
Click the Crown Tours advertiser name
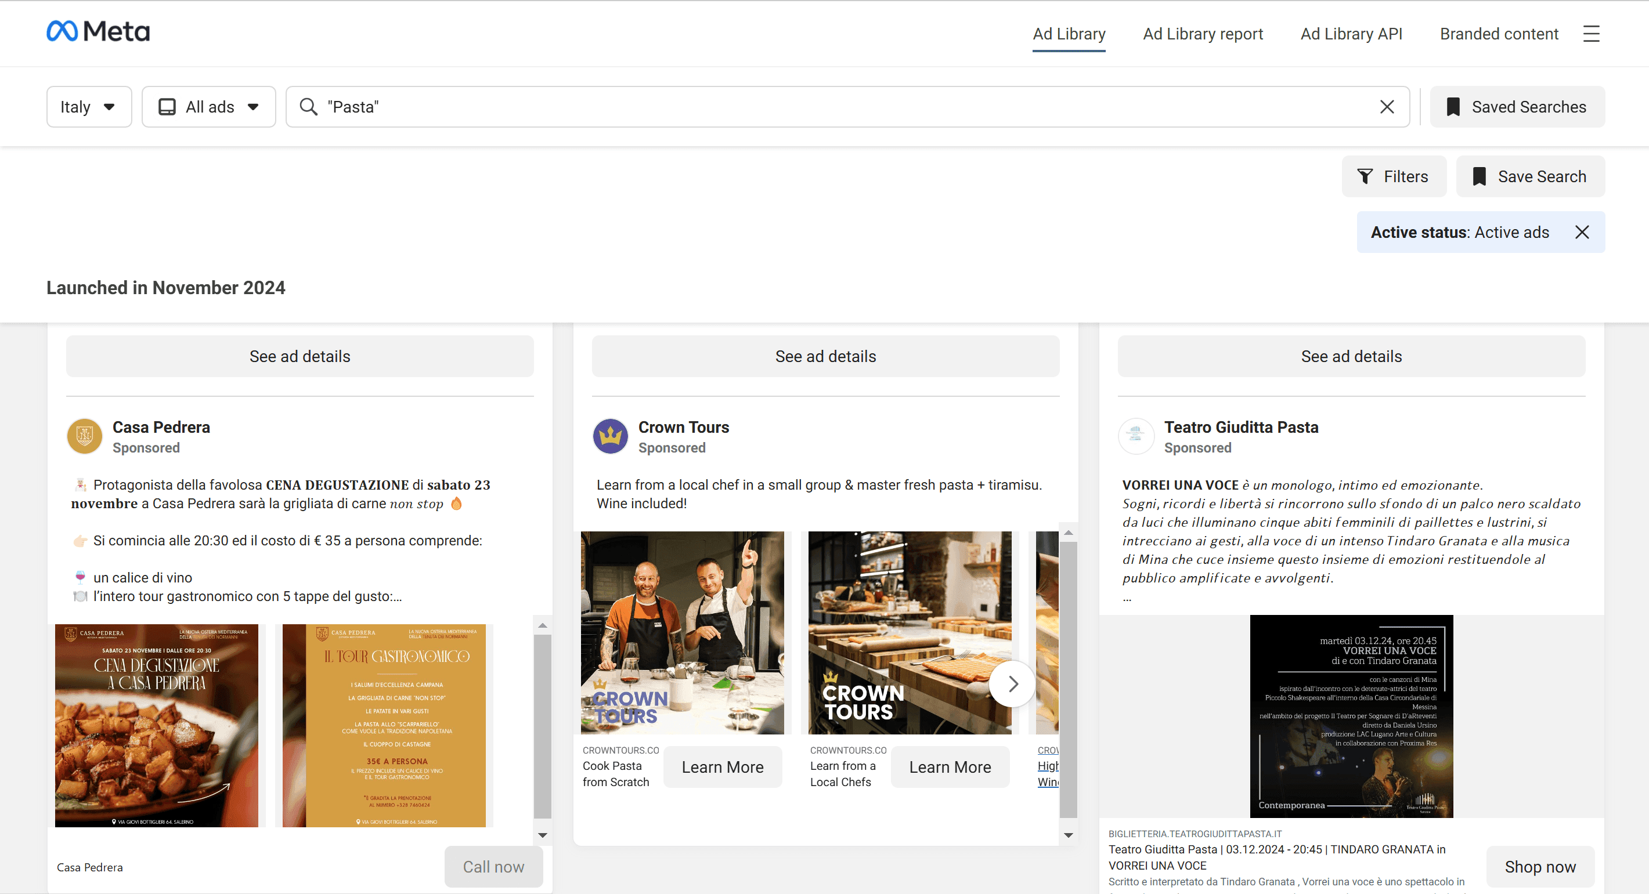684,428
